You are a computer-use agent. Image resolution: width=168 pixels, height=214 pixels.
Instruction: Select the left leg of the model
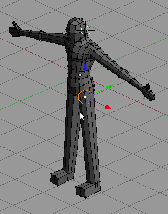point(71,132)
